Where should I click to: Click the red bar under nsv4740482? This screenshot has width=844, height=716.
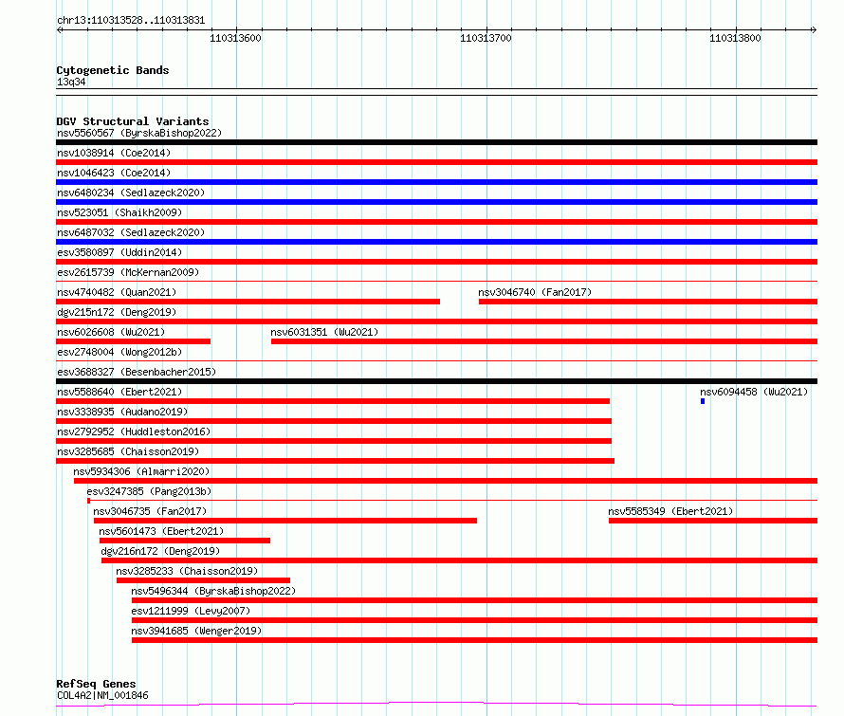[248, 302]
